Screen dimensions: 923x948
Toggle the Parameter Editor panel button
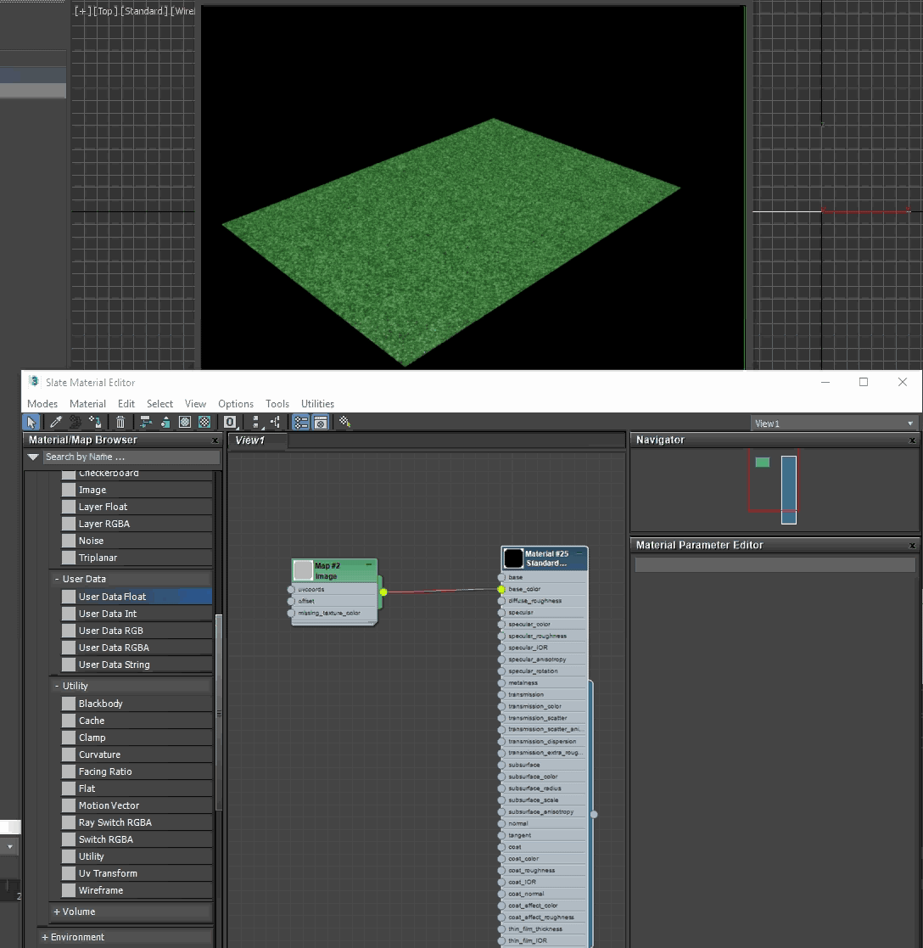coord(321,422)
